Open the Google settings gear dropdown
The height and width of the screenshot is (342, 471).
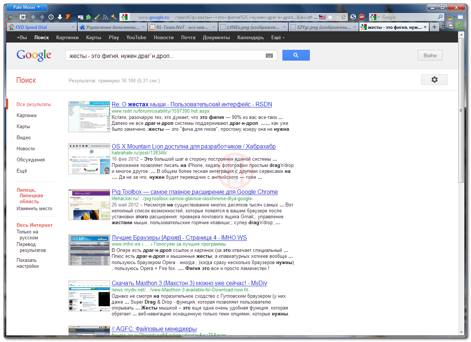point(434,80)
